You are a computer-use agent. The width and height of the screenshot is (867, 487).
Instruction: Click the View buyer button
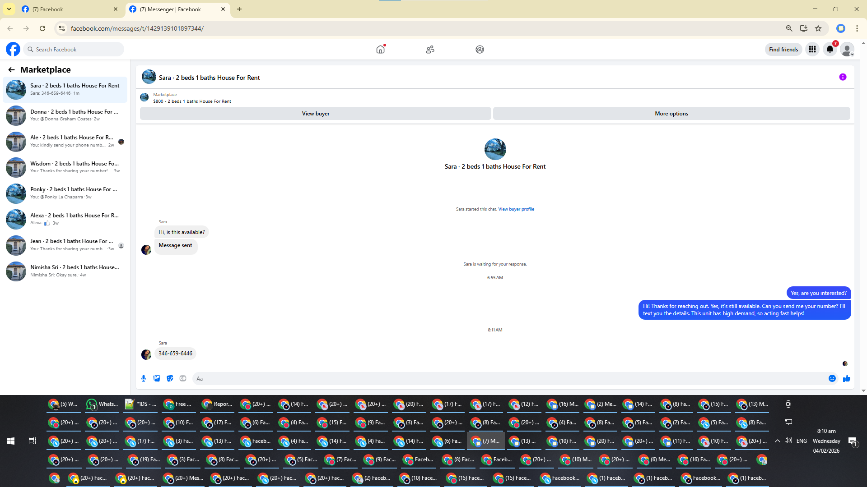[315, 114]
